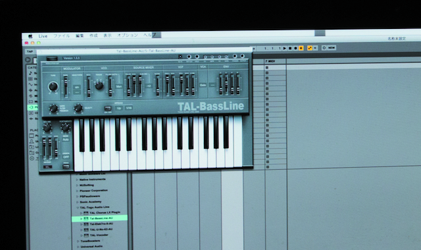
Task: Click the TAL Chorus LX Plugin icon
Action: (x=86, y=213)
